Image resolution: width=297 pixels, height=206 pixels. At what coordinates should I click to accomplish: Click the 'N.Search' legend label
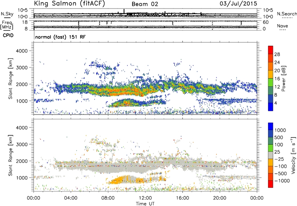click(287, 14)
